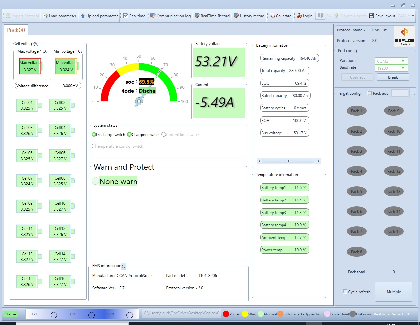The image size is (420, 325).
Task: Click the ERR status indicator circle
Action: (x=130, y=315)
